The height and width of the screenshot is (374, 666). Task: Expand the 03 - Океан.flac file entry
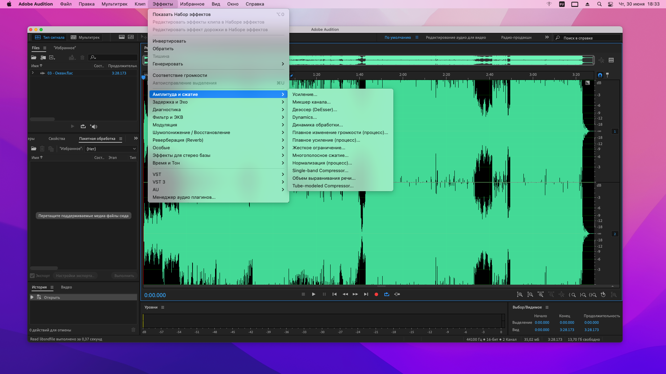click(33, 73)
